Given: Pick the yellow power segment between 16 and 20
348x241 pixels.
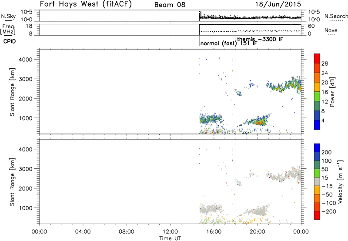Looking at the screenshot, I should tap(317, 87).
